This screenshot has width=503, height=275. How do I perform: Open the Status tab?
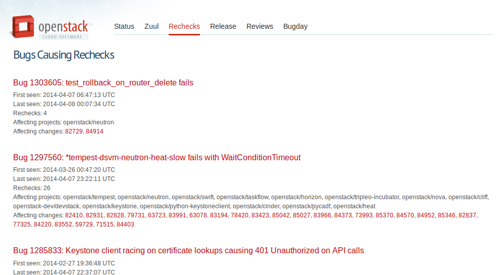point(124,26)
